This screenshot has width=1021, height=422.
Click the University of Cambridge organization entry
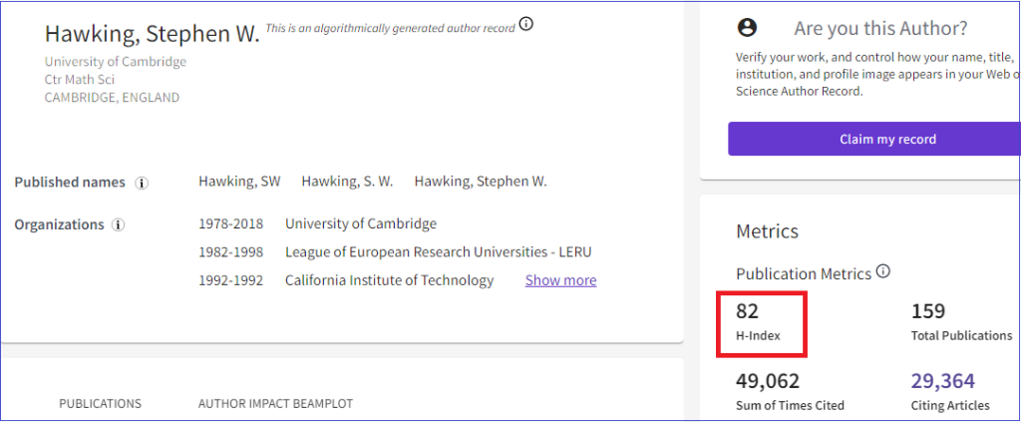pos(361,224)
